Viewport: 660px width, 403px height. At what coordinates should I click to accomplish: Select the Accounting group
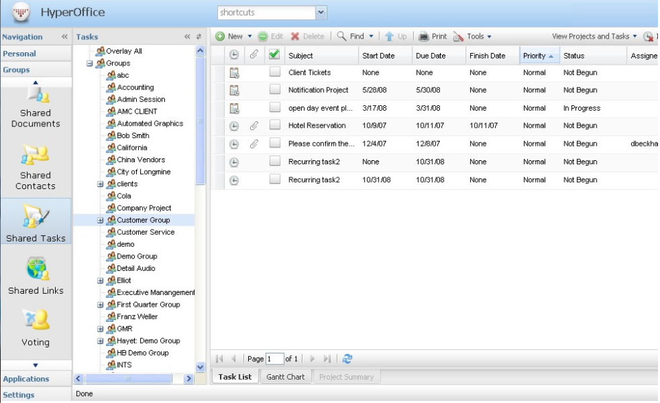[x=135, y=87]
